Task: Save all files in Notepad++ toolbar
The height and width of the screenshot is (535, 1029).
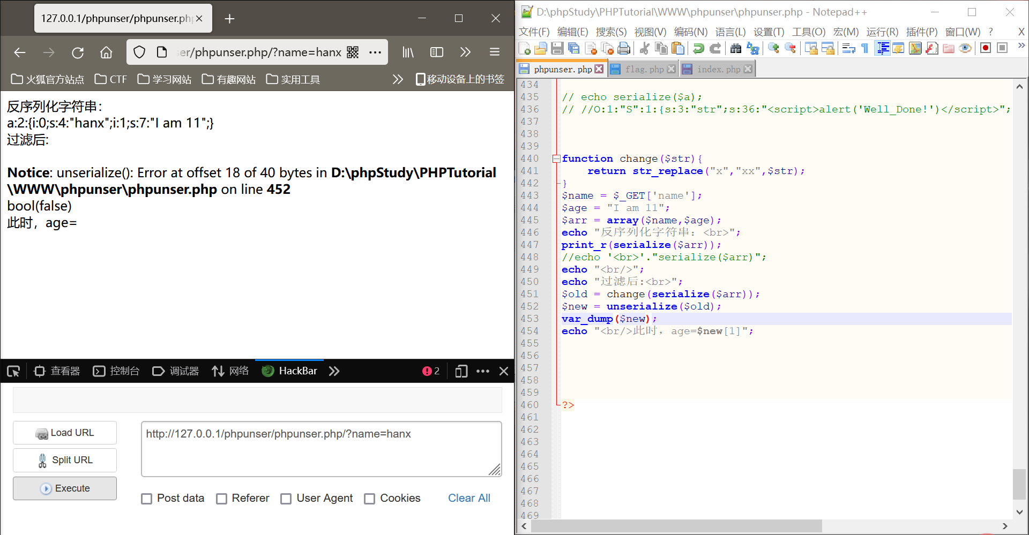Action: [x=574, y=49]
